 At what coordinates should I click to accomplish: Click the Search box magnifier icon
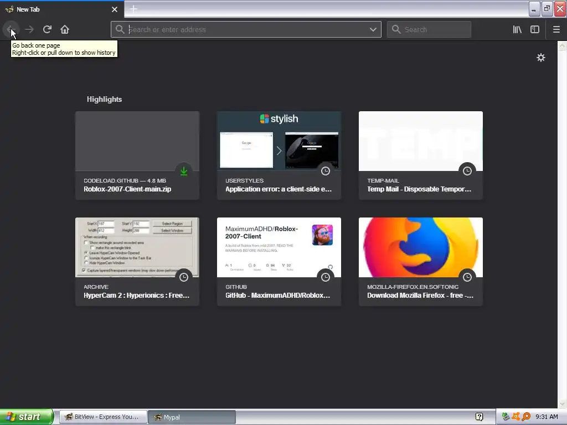pos(396,29)
